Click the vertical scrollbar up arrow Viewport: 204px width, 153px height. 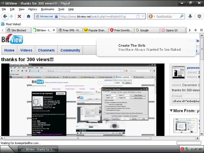[202, 35]
